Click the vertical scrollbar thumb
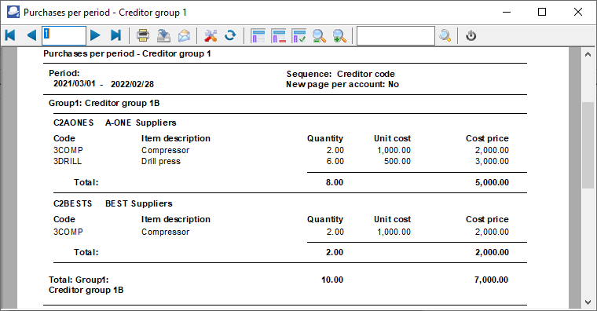 pyautogui.click(x=588, y=145)
